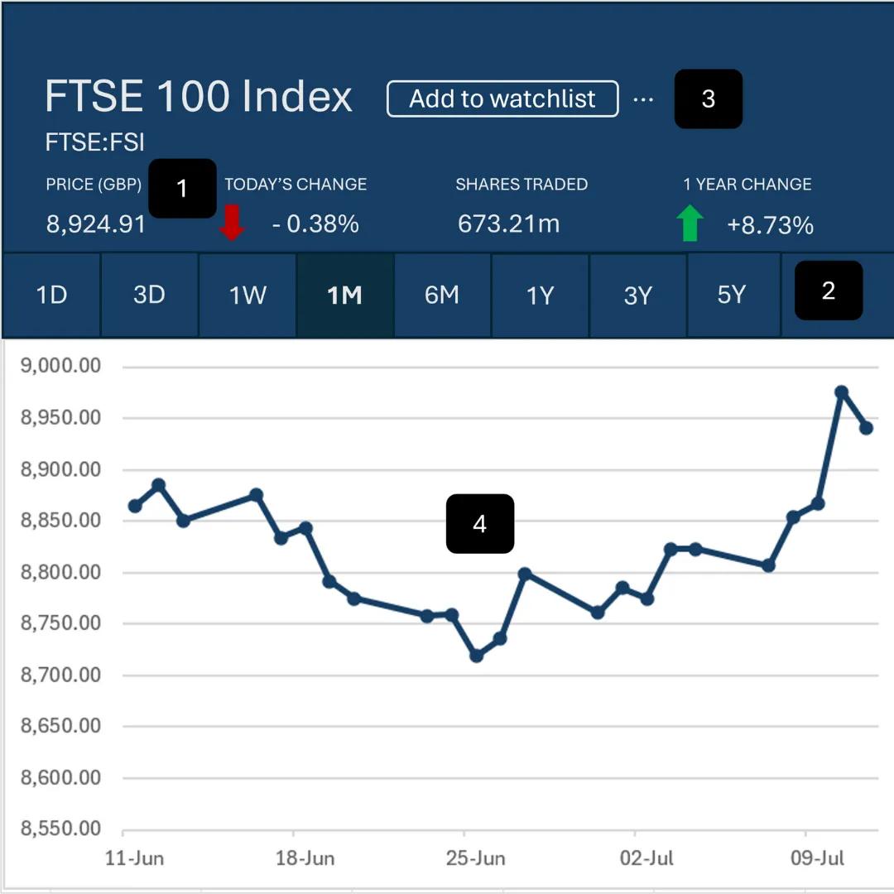Switch chart to the 1W range
894x894 pixels.
248,296
